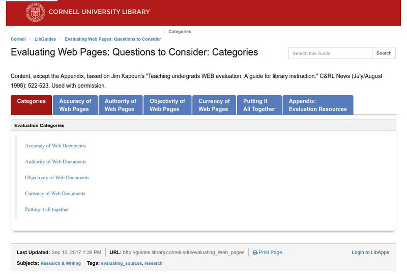Go to Cornell breadcrumb link
407x274 pixels.
[x=18, y=39]
